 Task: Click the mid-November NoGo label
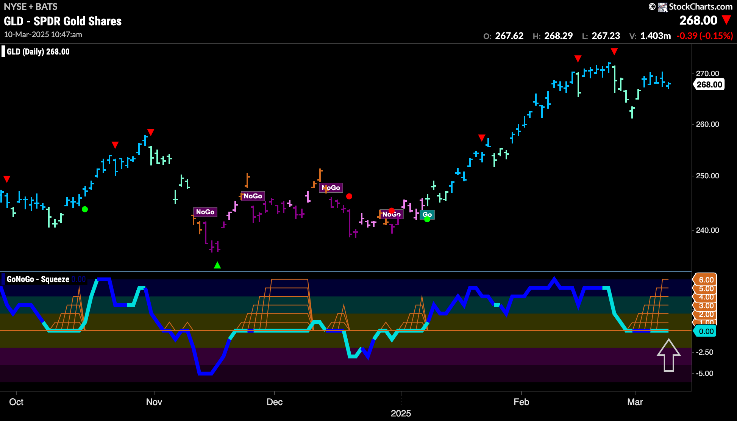(205, 212)
